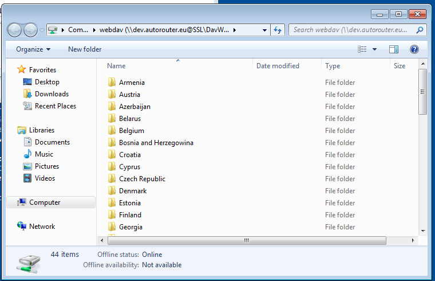Expand arrow before the Com... breadcrumb
Image resolution: width=435 pixels, height=281 pixels.
[x=63, y=30]
